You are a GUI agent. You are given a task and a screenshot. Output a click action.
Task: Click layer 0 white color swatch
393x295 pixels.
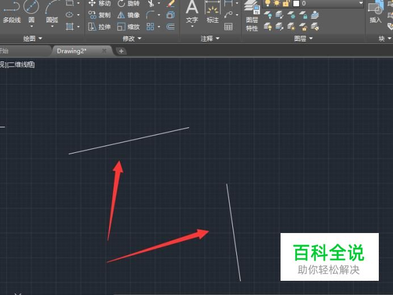click(296, 3)
